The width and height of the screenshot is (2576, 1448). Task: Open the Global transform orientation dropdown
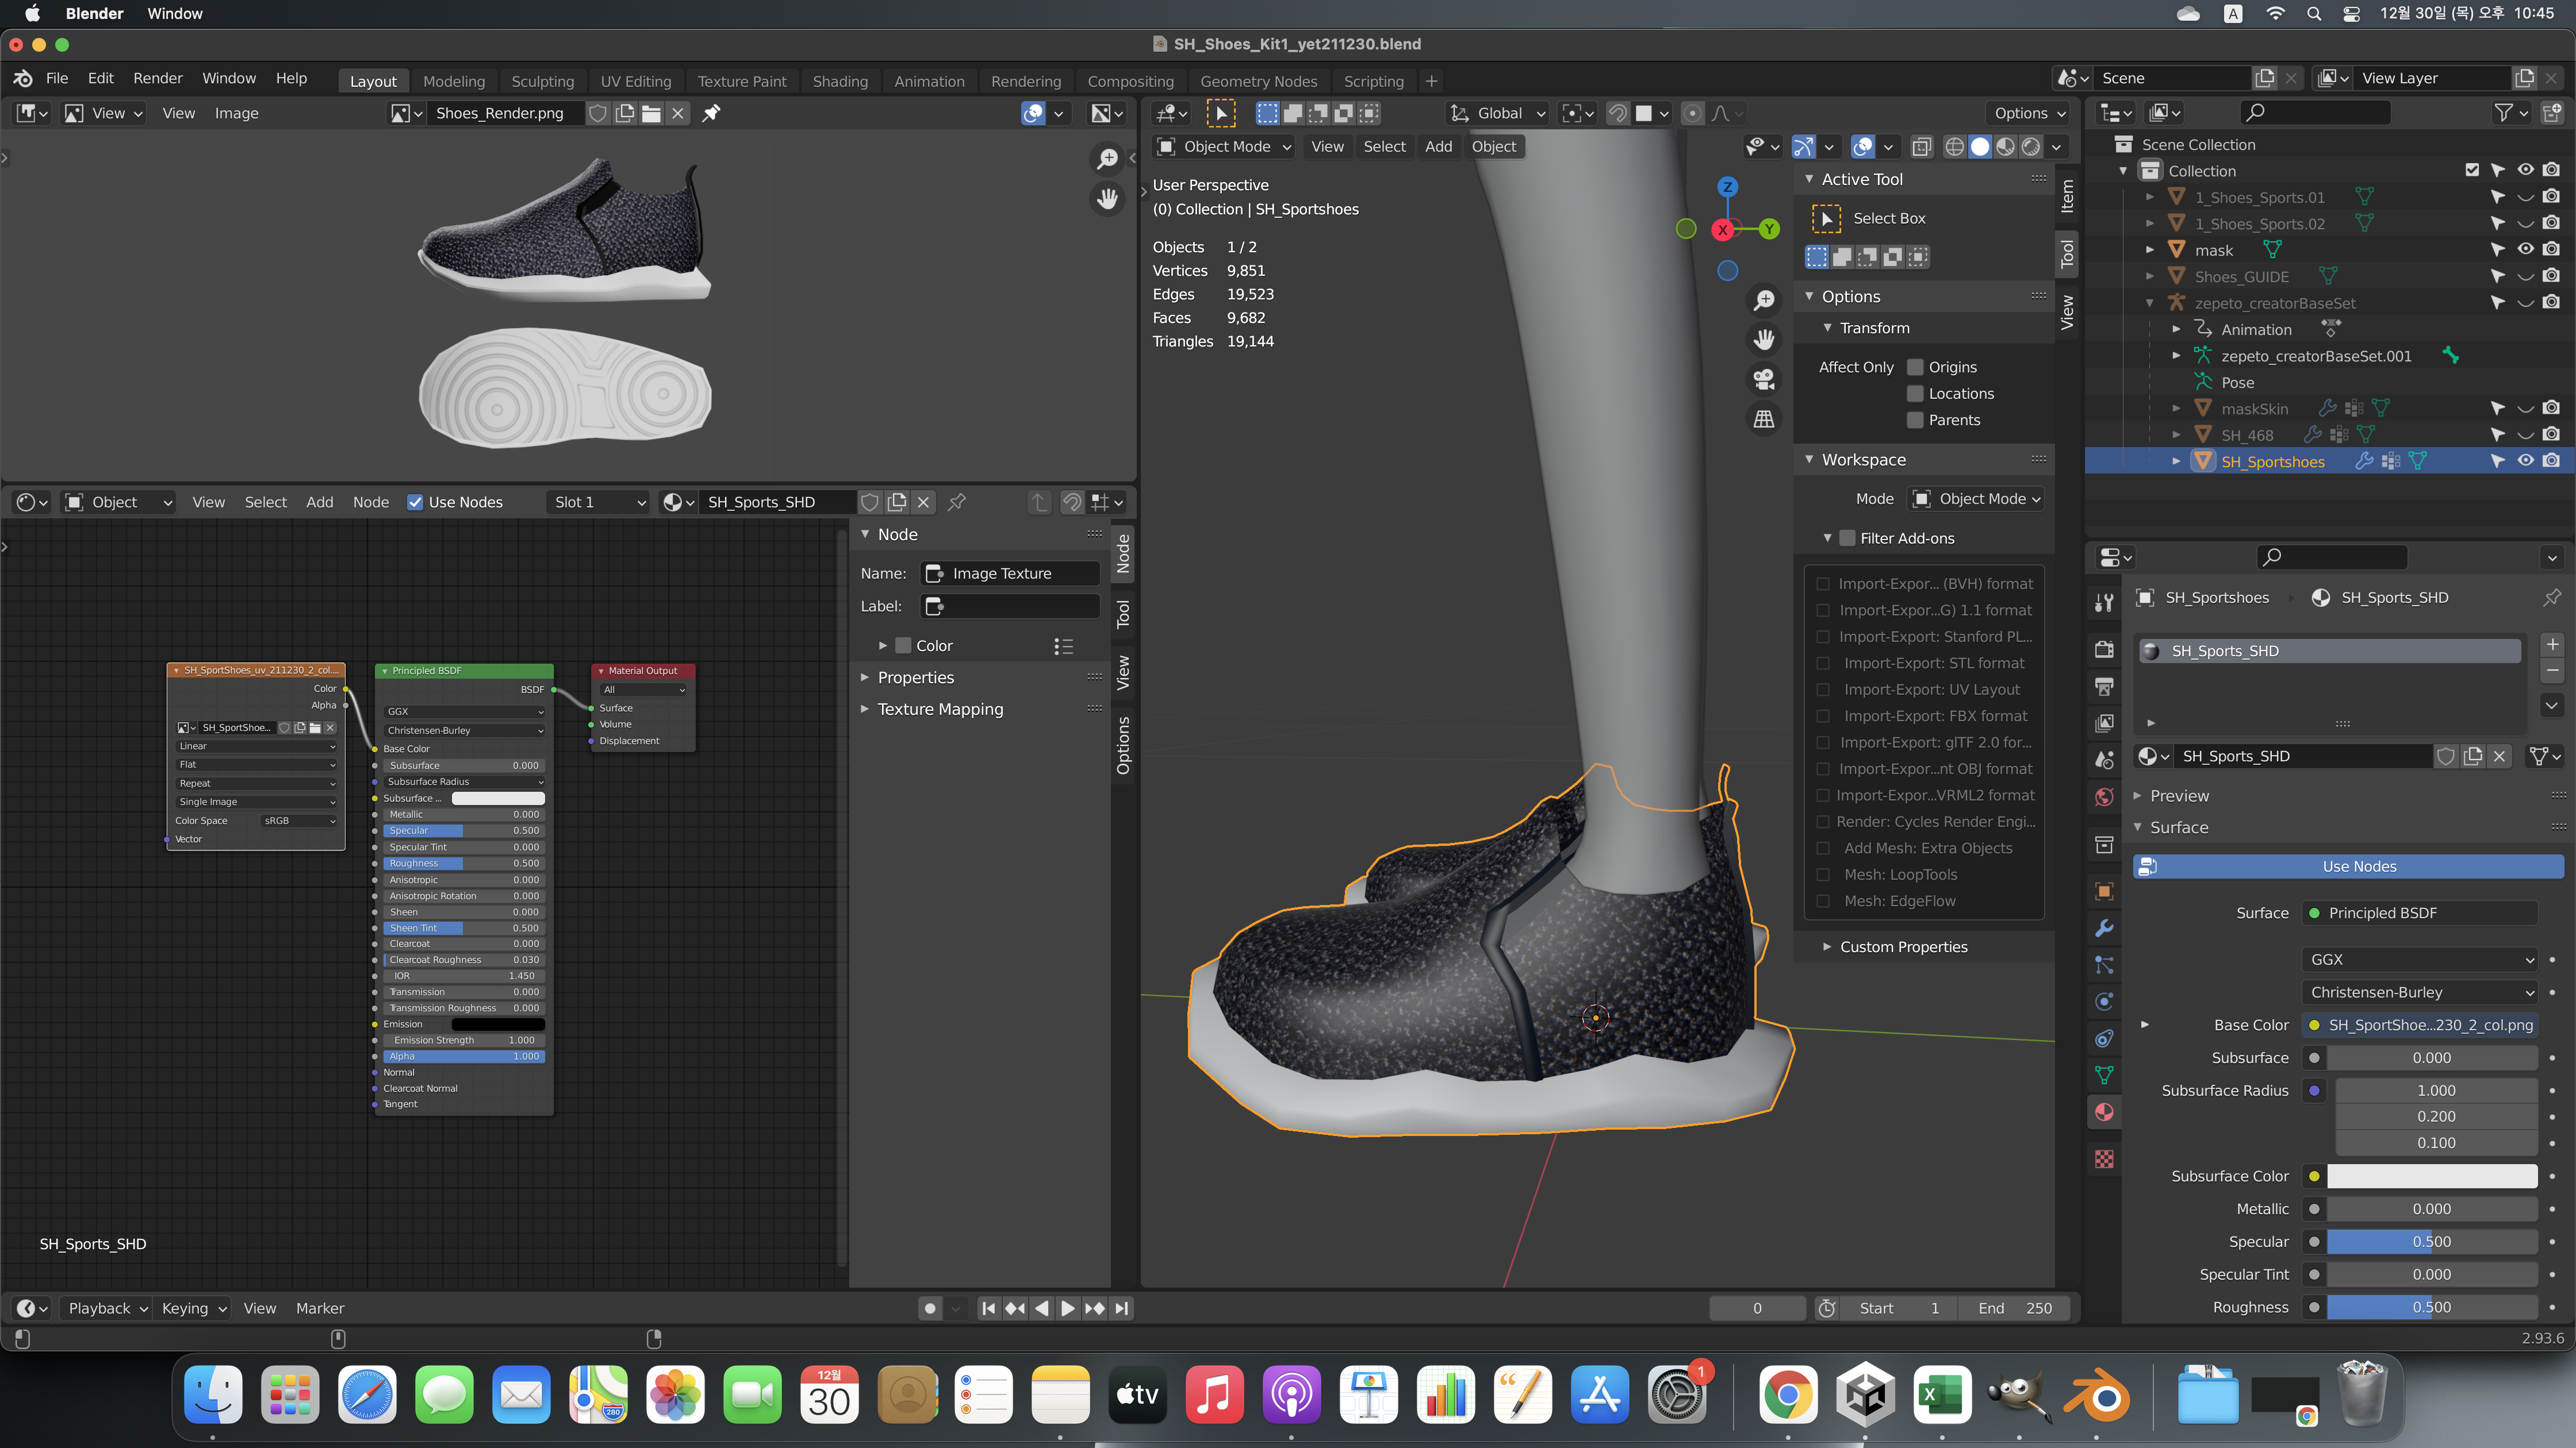coord(1498,113)
